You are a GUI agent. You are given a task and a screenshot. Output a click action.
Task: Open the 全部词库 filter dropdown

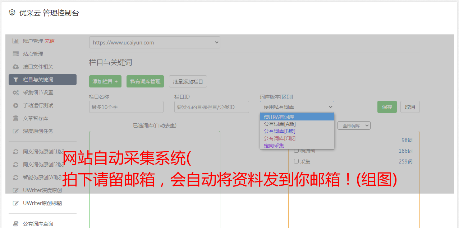click(x=354, y=125)
